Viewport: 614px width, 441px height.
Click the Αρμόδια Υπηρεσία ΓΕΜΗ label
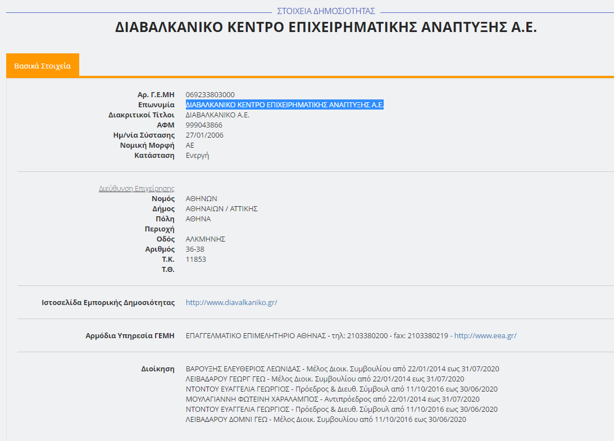point(130,335)
